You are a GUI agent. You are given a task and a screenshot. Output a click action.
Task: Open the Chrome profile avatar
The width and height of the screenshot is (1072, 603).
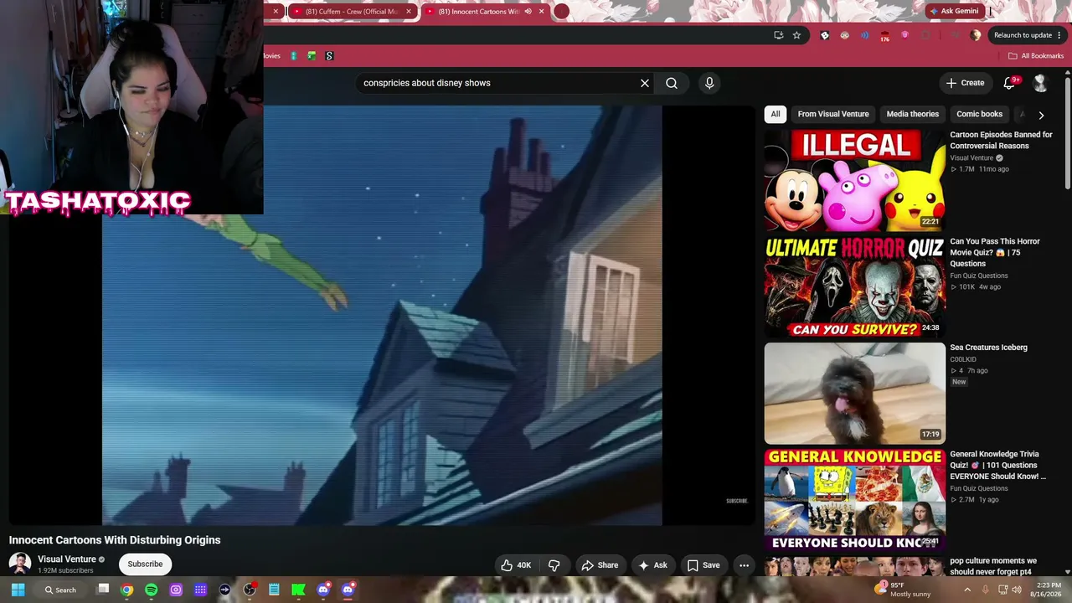point(975,35)
